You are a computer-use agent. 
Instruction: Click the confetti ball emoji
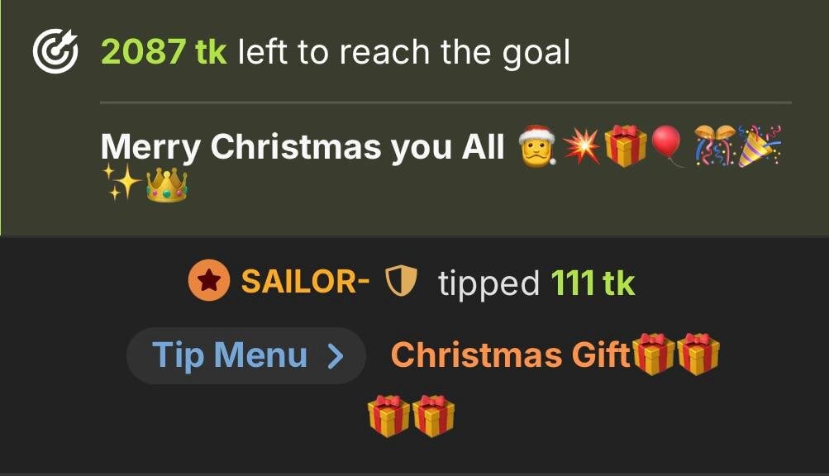click(x=715, y=146)
